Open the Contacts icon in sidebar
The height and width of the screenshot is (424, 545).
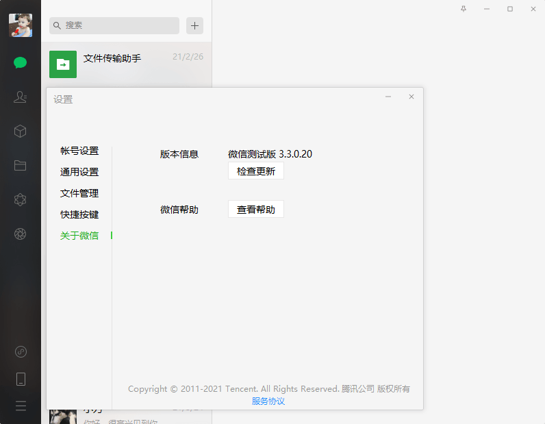coord(21,97)
